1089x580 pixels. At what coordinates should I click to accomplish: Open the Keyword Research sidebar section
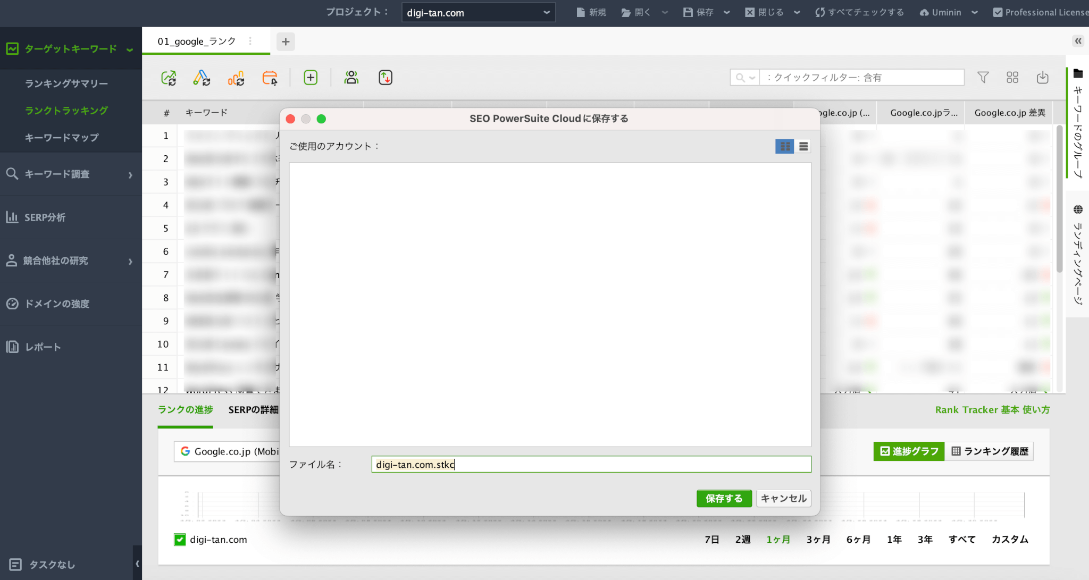[71, 174]
